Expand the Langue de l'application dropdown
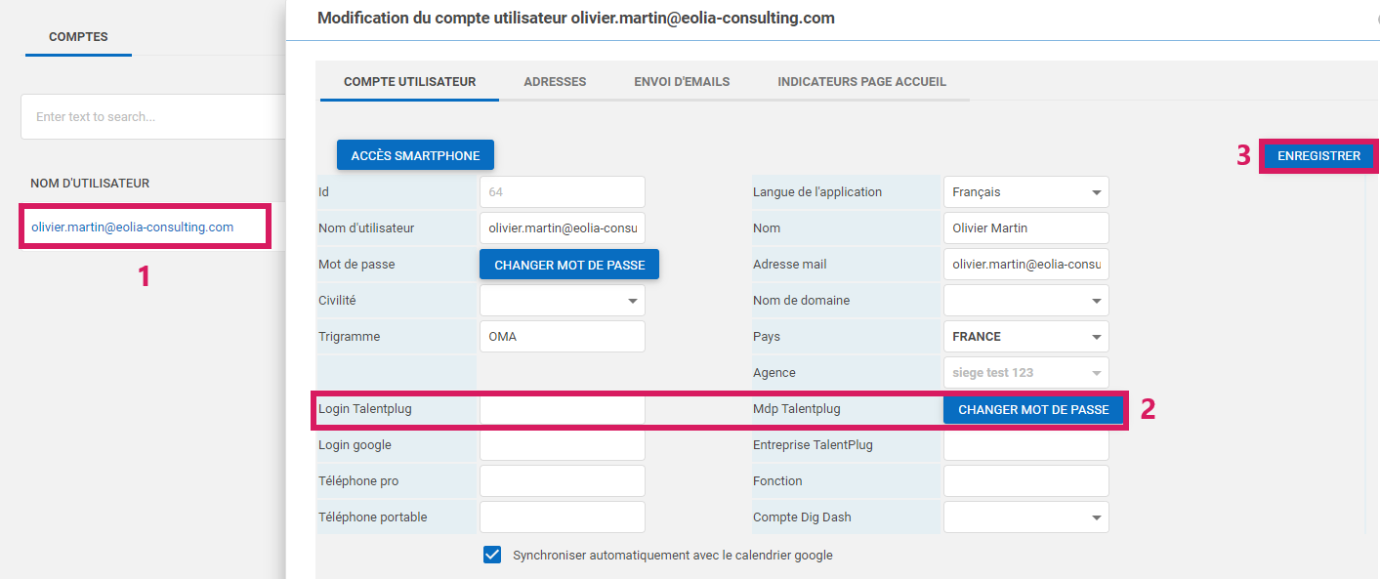This screenshot has width=1380, height=579. (1025, 192)
